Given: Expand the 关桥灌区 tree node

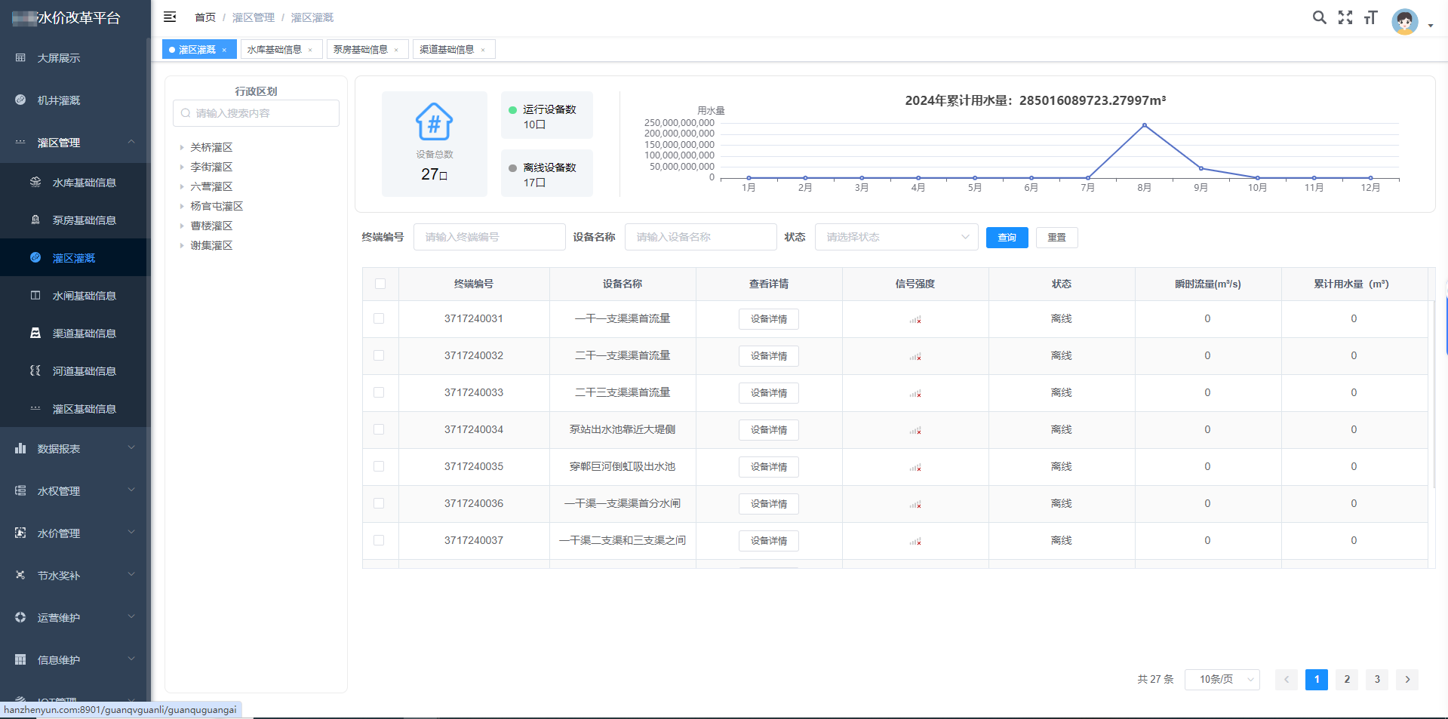Looking at the screenshot, I should click(181, 147).
